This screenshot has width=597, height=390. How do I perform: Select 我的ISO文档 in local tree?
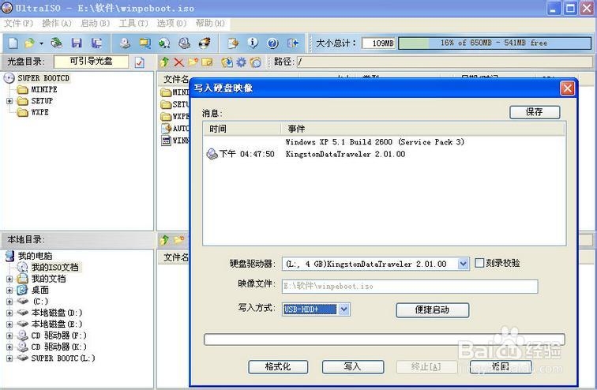click(54, 268)
